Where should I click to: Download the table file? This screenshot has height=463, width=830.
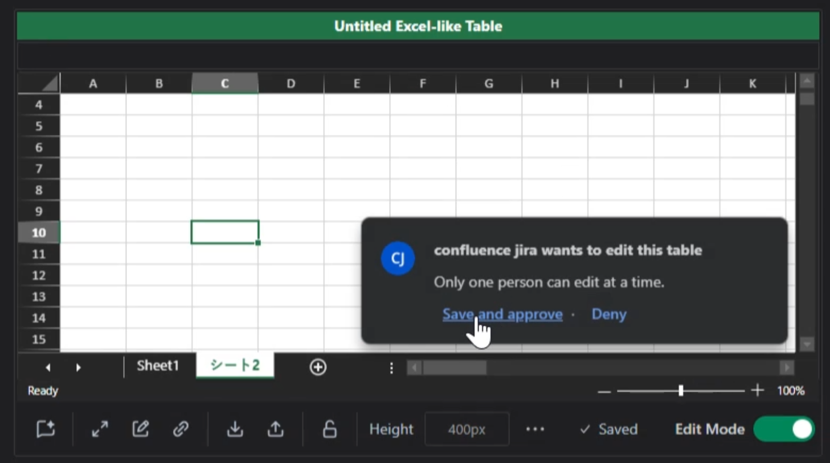click(x=235, y=429)
